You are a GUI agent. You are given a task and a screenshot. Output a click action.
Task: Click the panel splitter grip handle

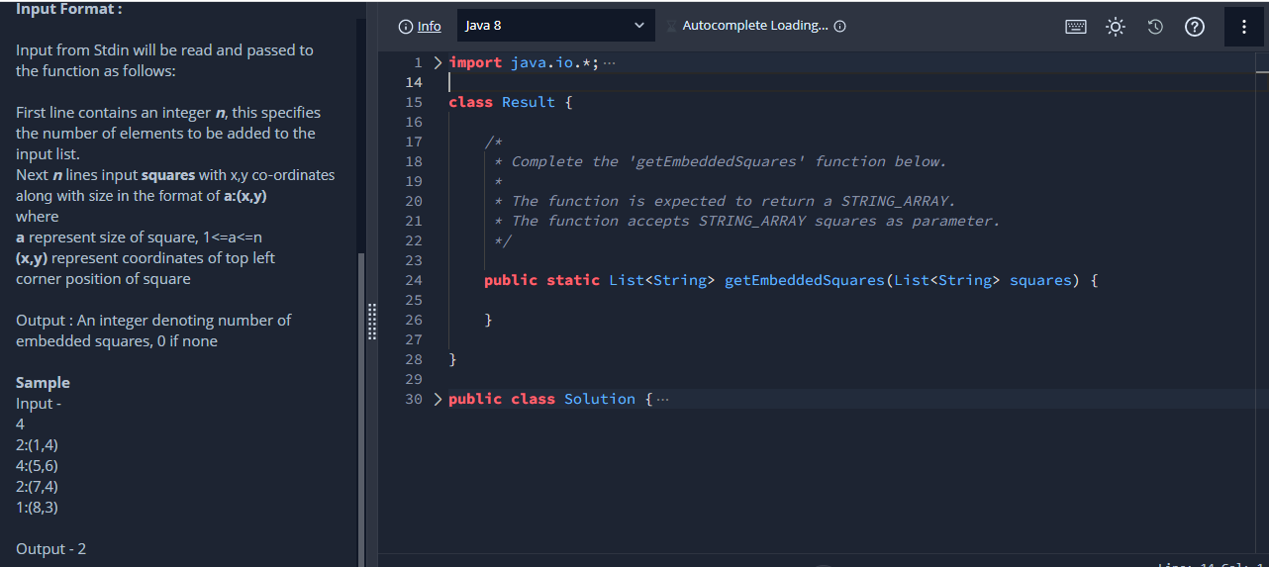click(372, 322)
